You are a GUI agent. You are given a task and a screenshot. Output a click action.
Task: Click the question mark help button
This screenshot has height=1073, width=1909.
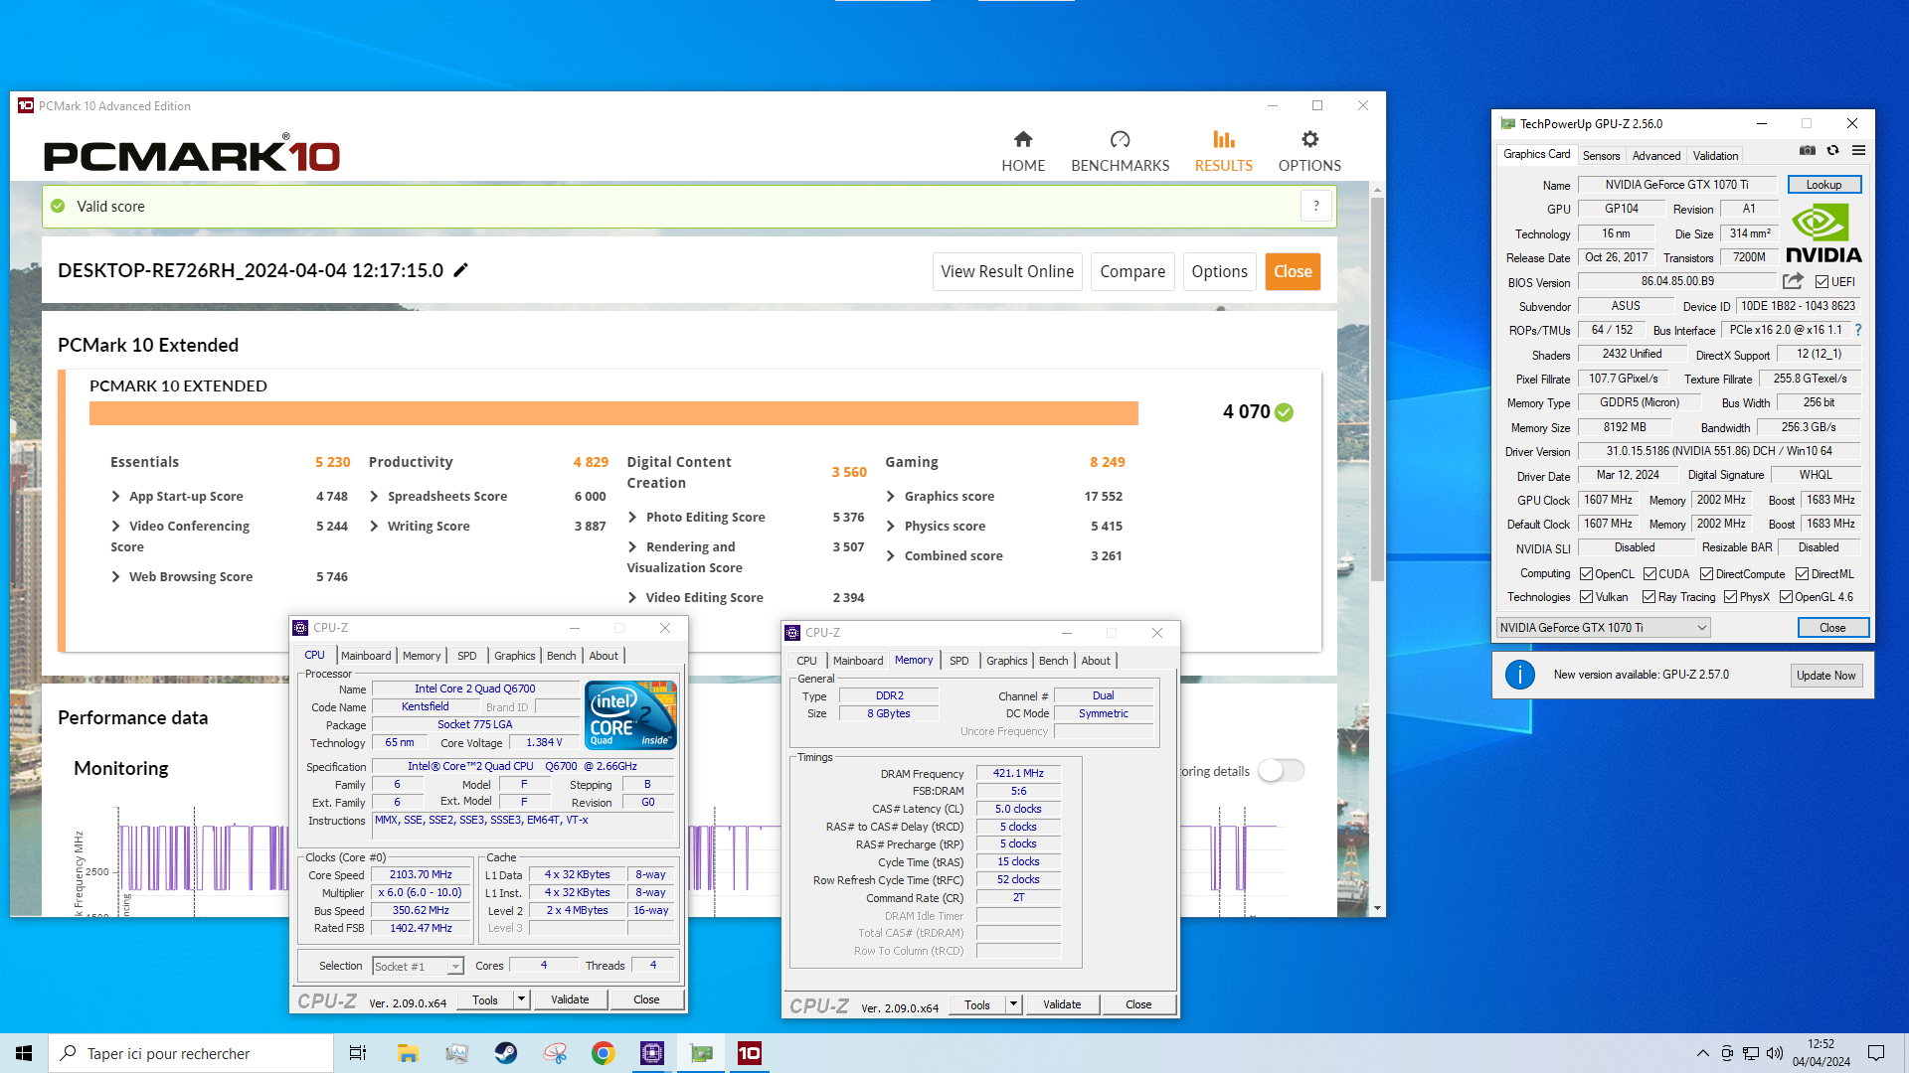(1316, 206)
